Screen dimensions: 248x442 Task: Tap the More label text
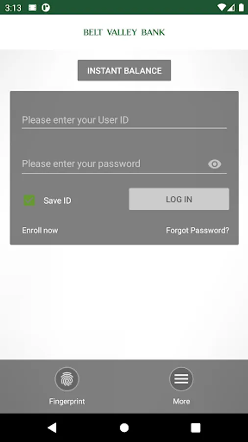181,401
